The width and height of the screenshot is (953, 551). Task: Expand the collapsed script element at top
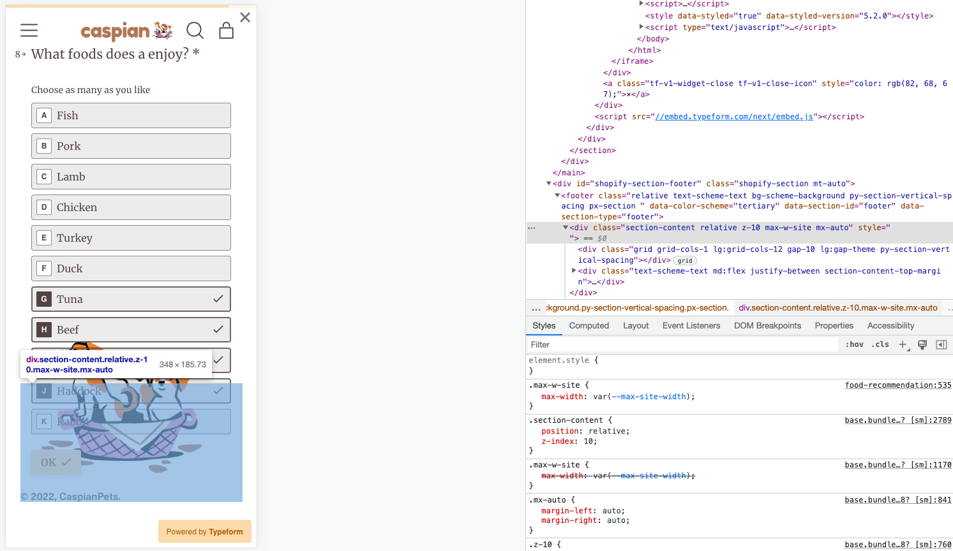(642, 4)
